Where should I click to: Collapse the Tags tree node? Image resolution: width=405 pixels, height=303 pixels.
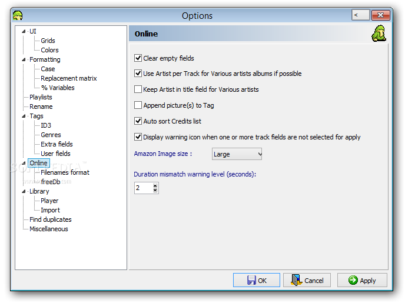(x=24, y=116)
